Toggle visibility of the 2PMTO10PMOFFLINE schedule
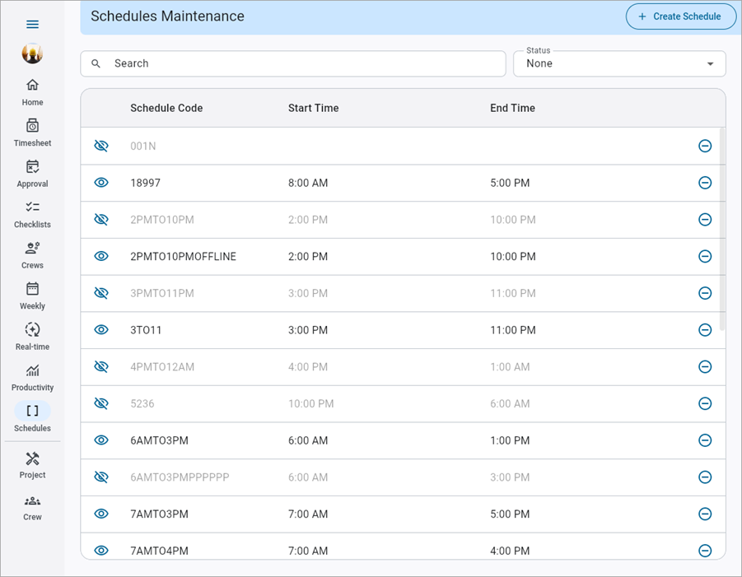 point(100,256)
